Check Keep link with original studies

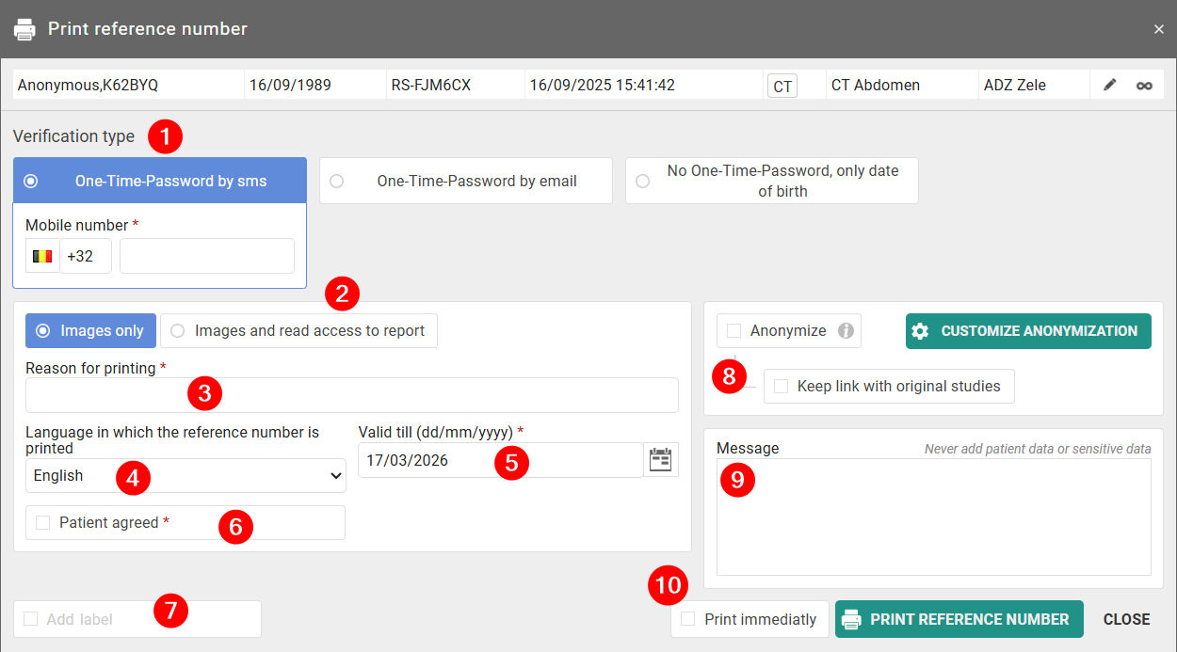click(781, 387)
